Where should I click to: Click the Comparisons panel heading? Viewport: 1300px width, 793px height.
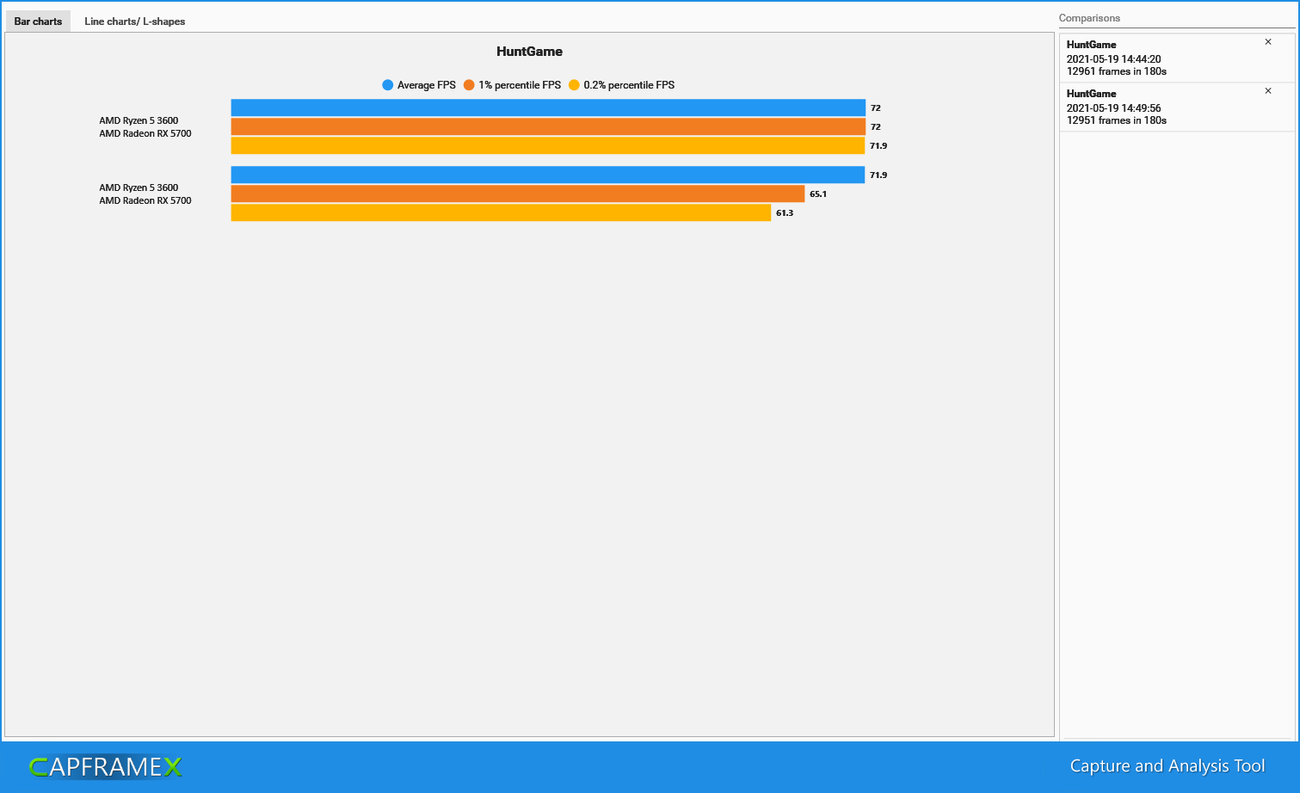[x=1089, y=18]
